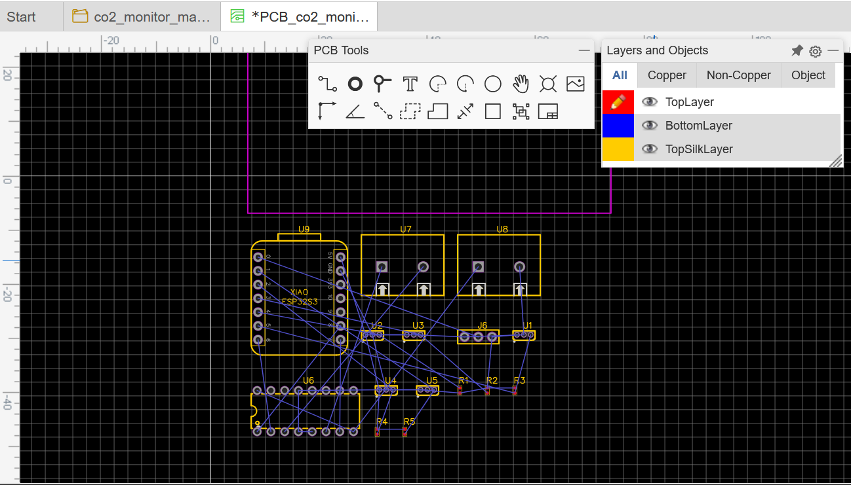Screen dimensions: 851x485
Task: Show All layers tab
Action: [620, 75]
